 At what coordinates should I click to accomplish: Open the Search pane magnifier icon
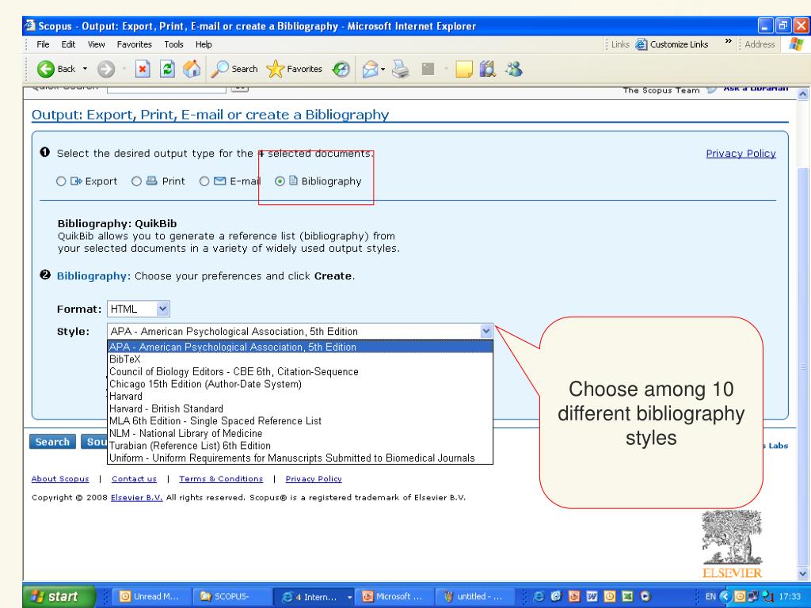coord(220,69)
